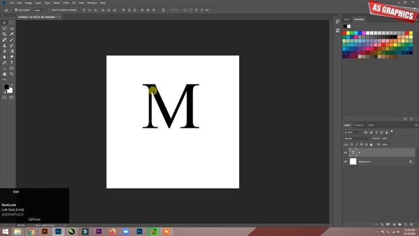Image resolution: width=419 pixels, height=236 pixels.
Task: Toggle adjustment layer filter
Action: click(x=371, y=132)
